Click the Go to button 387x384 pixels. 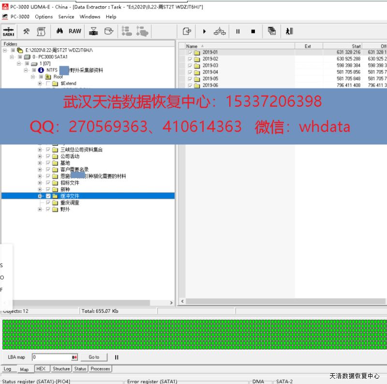(x=94, y=357)
